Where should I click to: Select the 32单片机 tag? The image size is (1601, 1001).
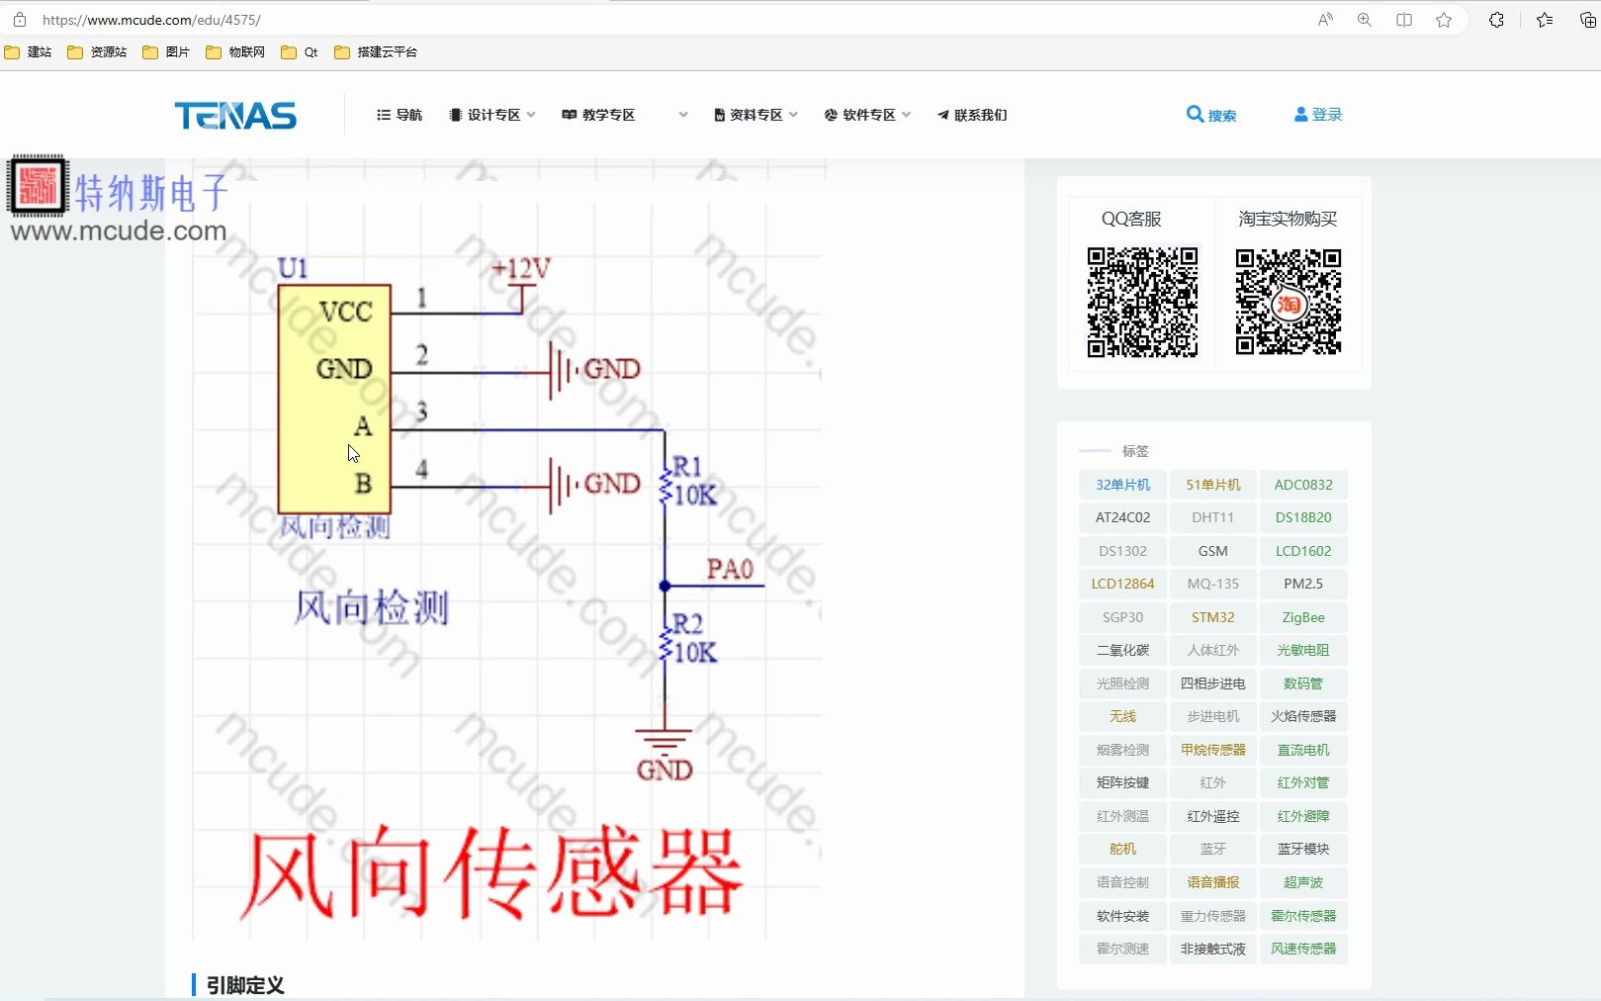(1122, 485)
